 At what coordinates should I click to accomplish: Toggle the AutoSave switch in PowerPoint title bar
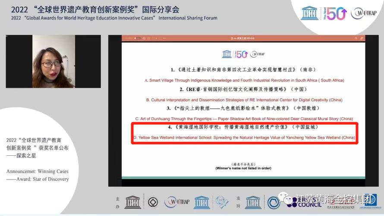137,38
